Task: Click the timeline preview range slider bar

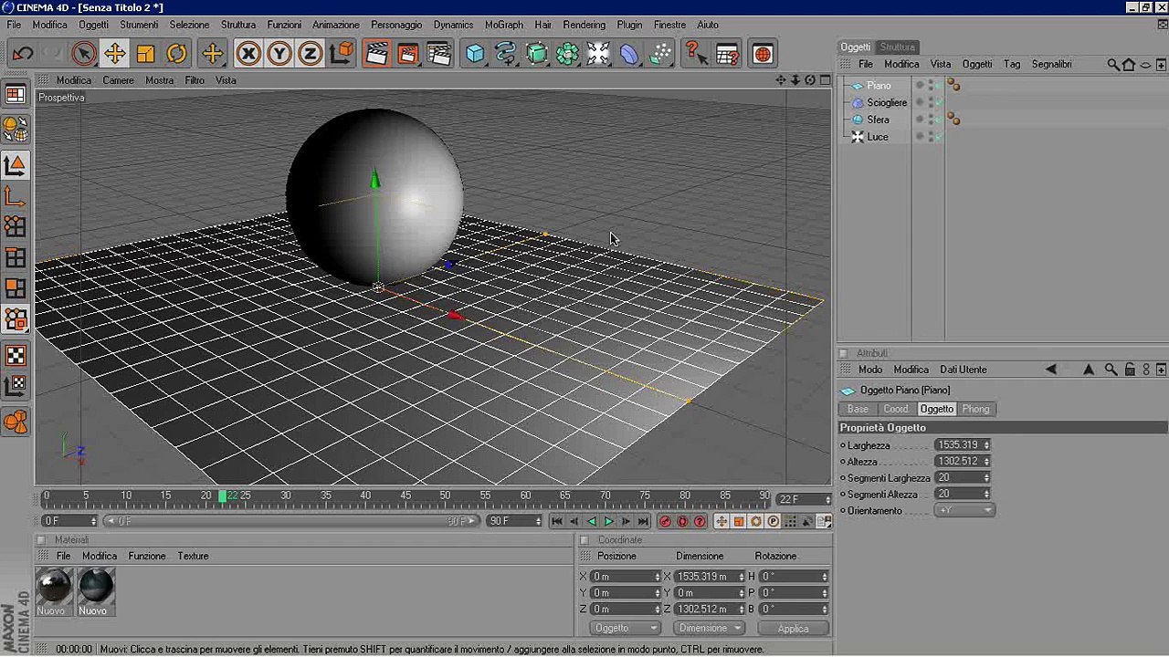Action: tap(292, 521)
